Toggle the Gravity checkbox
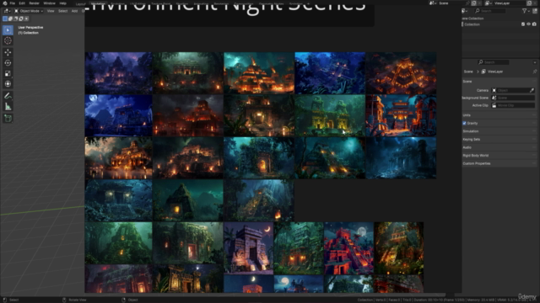The width and height of the screenshot is (540, 303). coord(464,124)
